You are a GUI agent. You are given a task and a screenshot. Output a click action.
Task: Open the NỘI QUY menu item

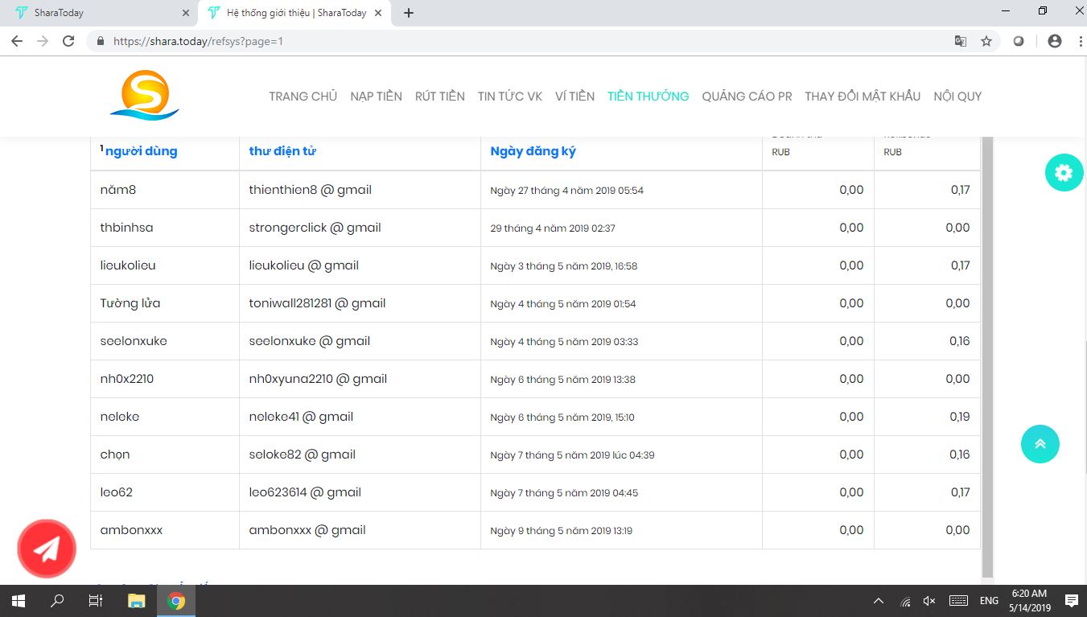tap(957, 97)
